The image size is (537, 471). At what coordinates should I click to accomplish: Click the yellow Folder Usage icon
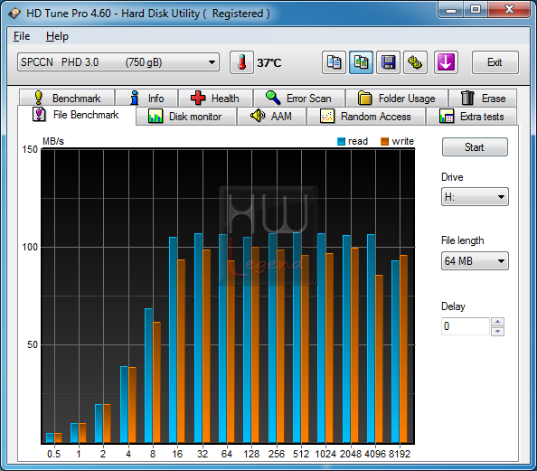click(364, 98)
